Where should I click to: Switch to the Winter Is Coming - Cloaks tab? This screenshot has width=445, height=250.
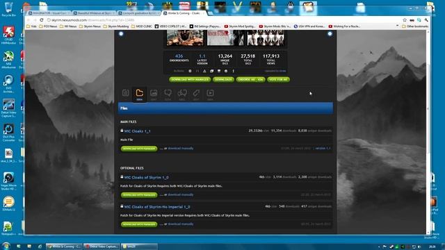pos(184,13)
